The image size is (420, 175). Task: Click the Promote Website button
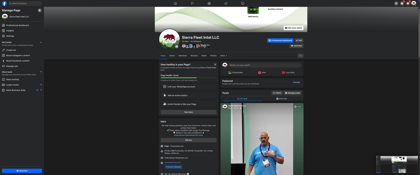click(173, 167)
